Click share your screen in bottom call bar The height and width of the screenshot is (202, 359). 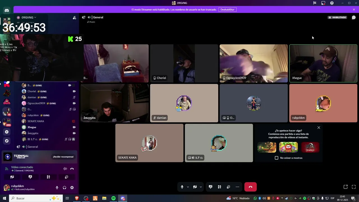click(210, 187)
